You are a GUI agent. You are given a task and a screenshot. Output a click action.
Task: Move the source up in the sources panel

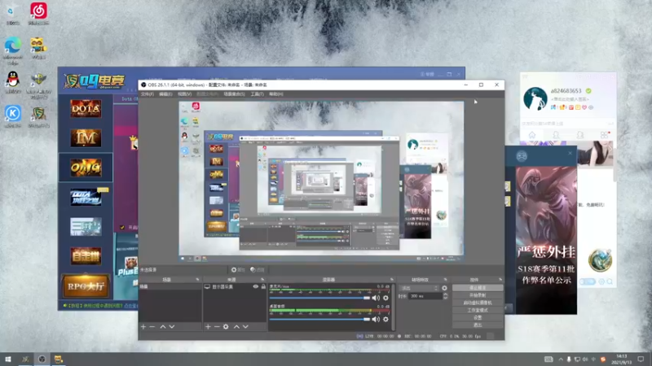tap(236, 327)
